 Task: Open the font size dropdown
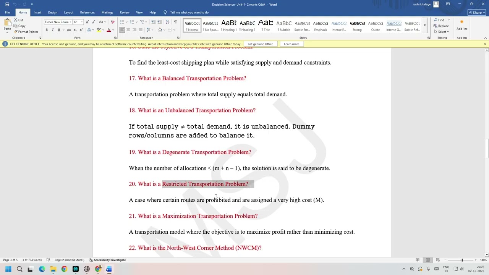[x=81, y=22]
